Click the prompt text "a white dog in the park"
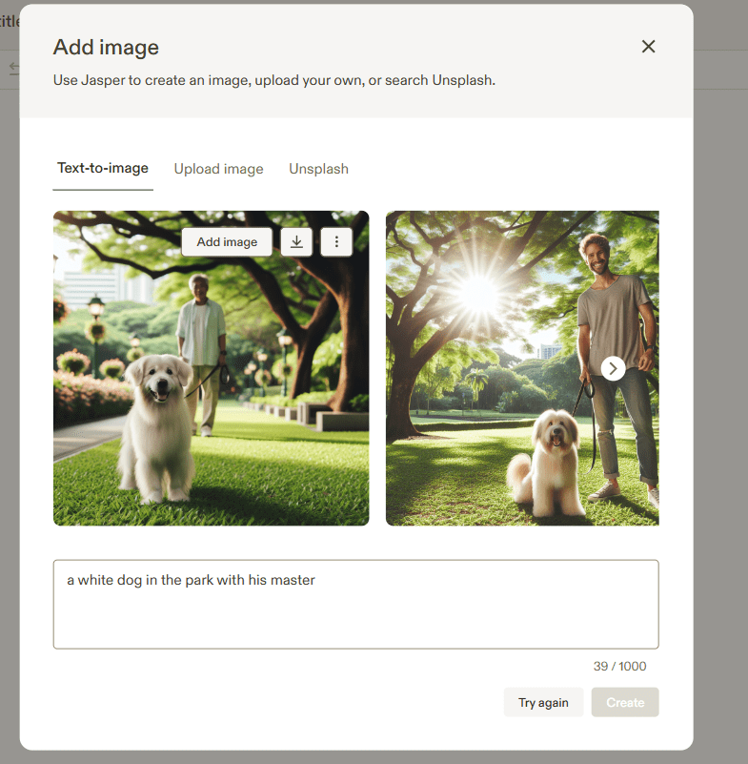The width and height of the screenshot is (748, 764). click(191, 580)
